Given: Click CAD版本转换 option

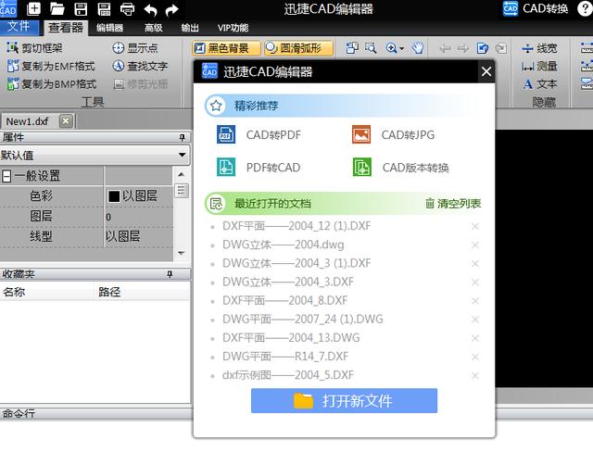Looking at the screenshot, I should (401, 167).
